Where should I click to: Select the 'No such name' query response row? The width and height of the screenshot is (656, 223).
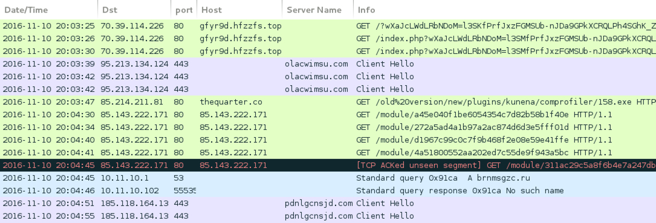coord(328,191)
